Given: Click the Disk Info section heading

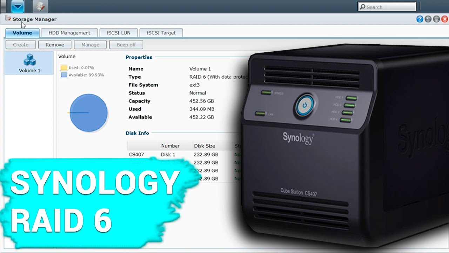Looking at the screenshot, I should [137, 133].
